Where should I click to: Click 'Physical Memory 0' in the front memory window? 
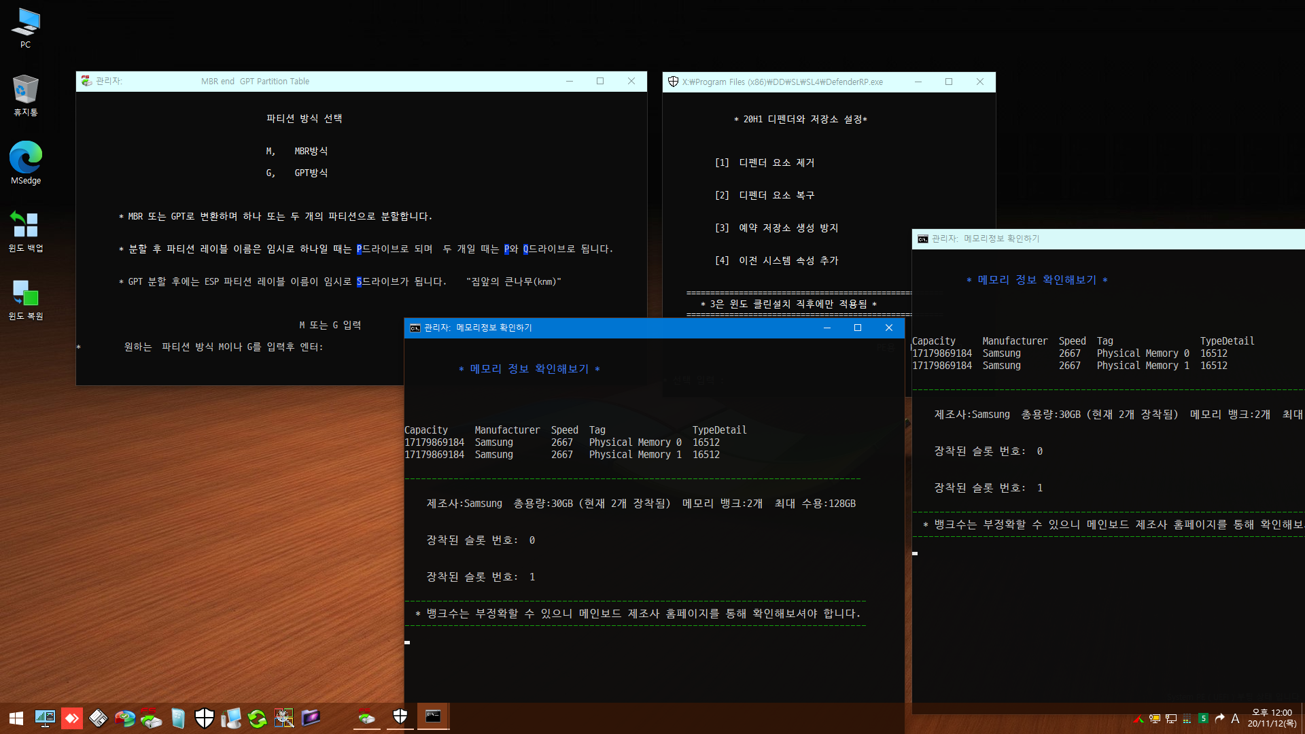(636, 442)
